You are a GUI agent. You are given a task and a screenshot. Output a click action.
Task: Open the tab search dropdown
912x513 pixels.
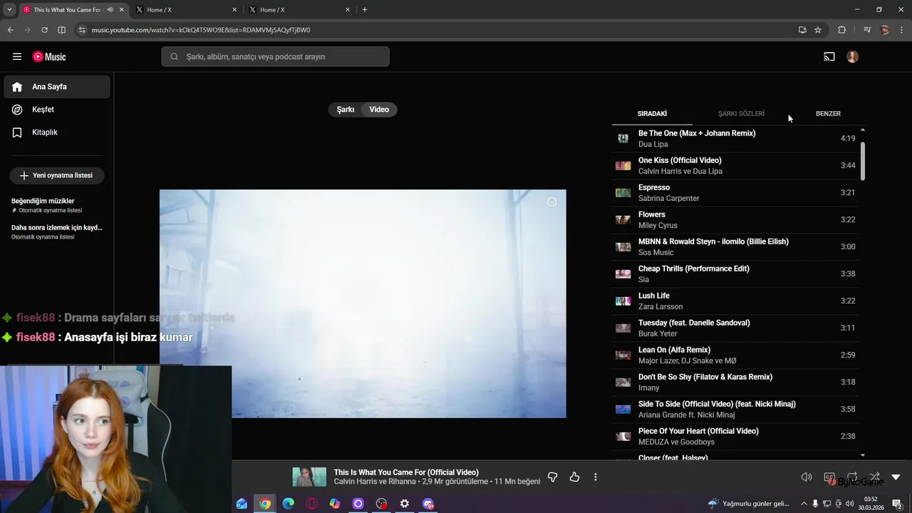click(9, 10)
